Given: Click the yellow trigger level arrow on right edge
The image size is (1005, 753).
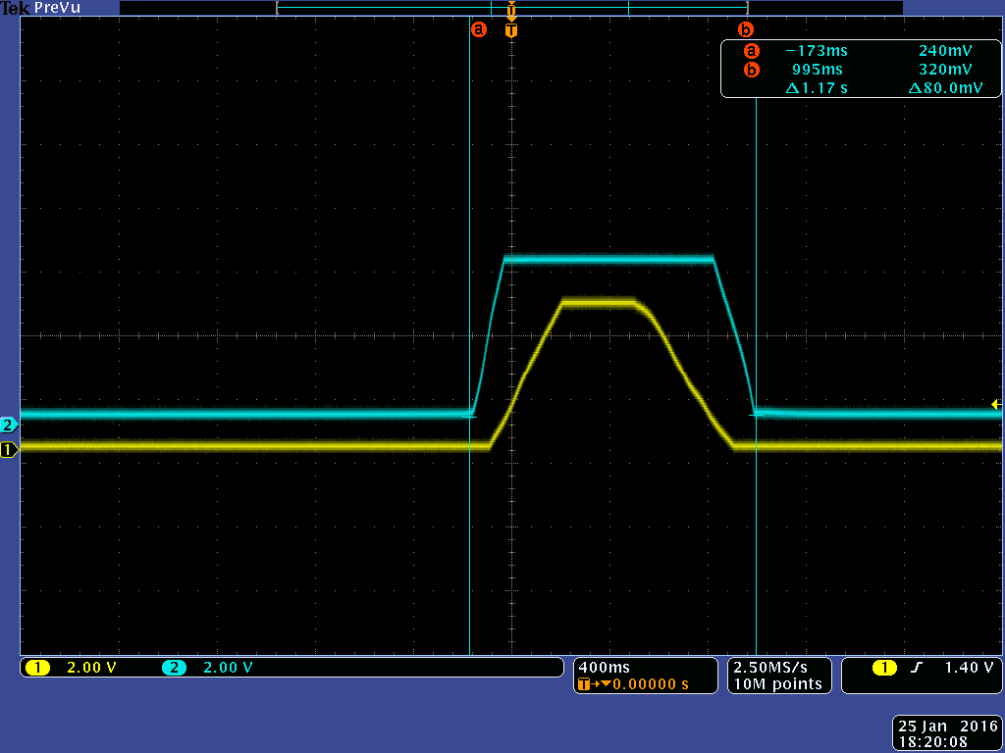Looking at the screenshot, I should (996, 404).
